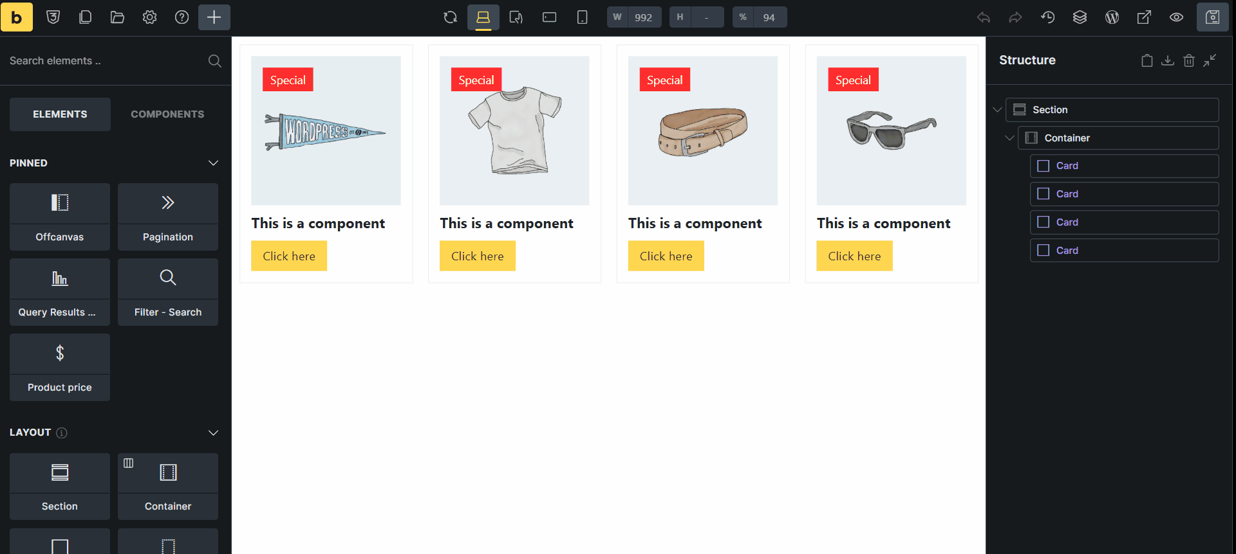Add the Container layout element
The image size is (1236, 554).
click(168, 487)
